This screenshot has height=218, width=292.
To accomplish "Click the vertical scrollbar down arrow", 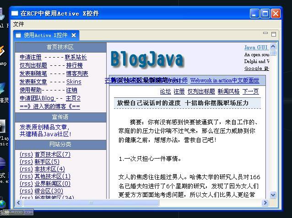I will point(273,195).
